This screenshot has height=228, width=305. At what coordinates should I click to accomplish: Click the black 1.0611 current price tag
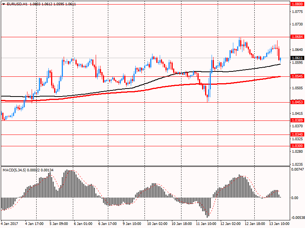pyautogui.click(x=297, y=58)
